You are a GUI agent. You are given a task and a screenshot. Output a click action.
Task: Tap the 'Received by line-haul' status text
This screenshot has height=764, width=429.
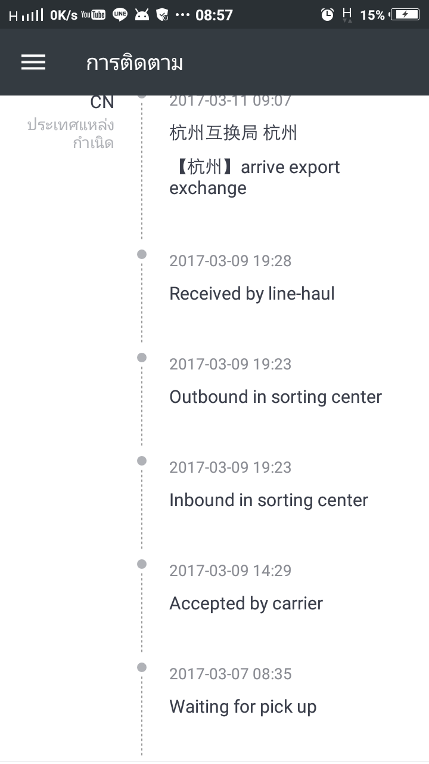point(252,294)
